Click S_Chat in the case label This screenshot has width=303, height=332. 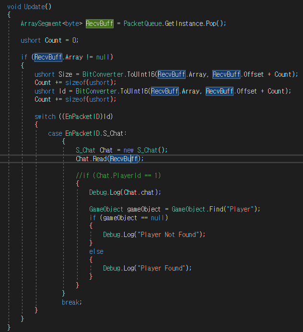113,133
